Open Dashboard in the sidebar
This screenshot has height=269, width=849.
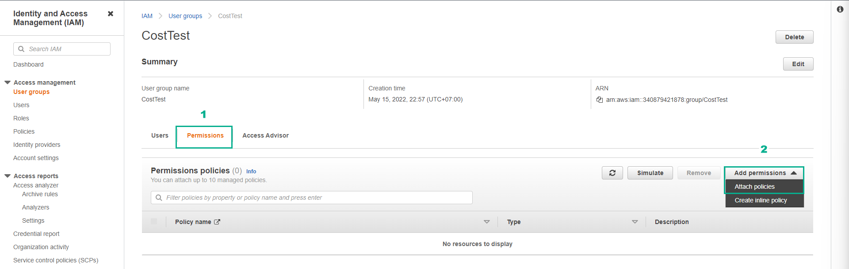tap(28, 64)
